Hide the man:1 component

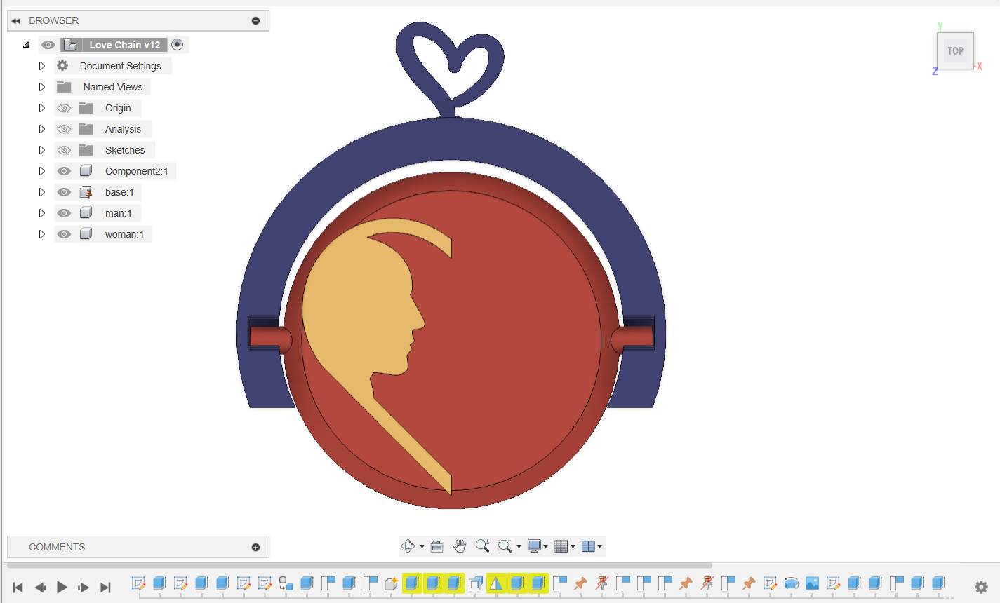[x=64, y=213]
